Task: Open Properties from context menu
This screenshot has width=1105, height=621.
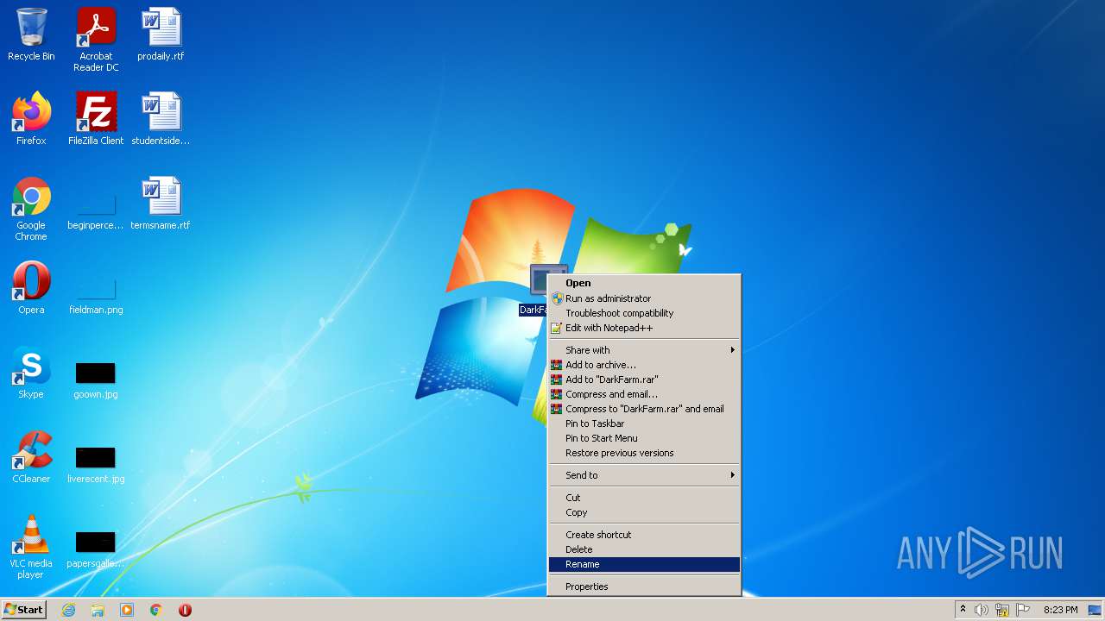Action: [x=645, y=586]
